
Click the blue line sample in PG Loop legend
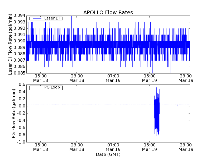36,88
